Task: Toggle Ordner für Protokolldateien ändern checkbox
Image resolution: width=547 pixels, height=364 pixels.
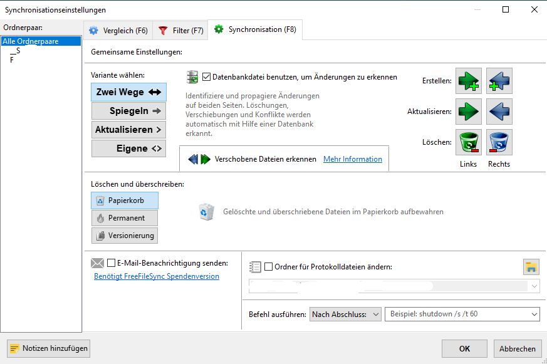Action: point(268,267)
